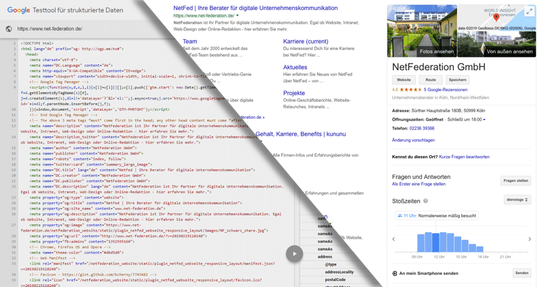Open the NetFed search result title
Image resolution: width=541 pixels, height=287 pixels.
256,8
